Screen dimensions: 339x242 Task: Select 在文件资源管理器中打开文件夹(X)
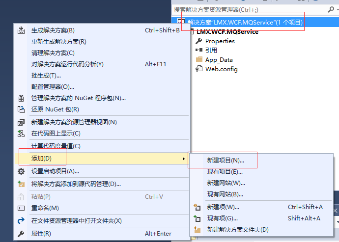click(102, 221)
